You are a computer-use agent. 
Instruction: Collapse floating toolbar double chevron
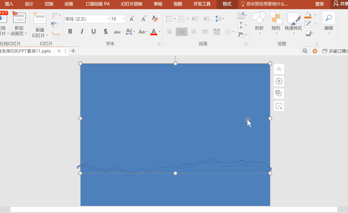tap(279, 69)
